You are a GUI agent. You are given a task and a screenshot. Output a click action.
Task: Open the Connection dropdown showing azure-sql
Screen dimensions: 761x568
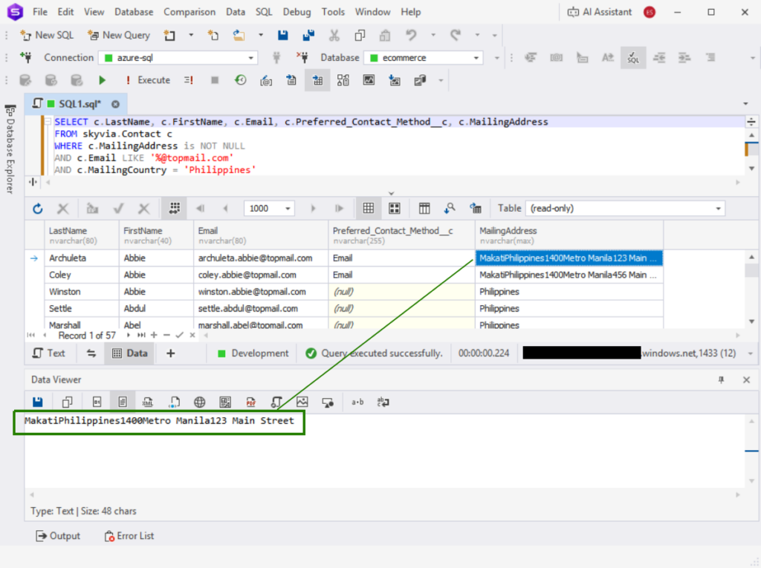pyautogui.click(x=178, y=58)
